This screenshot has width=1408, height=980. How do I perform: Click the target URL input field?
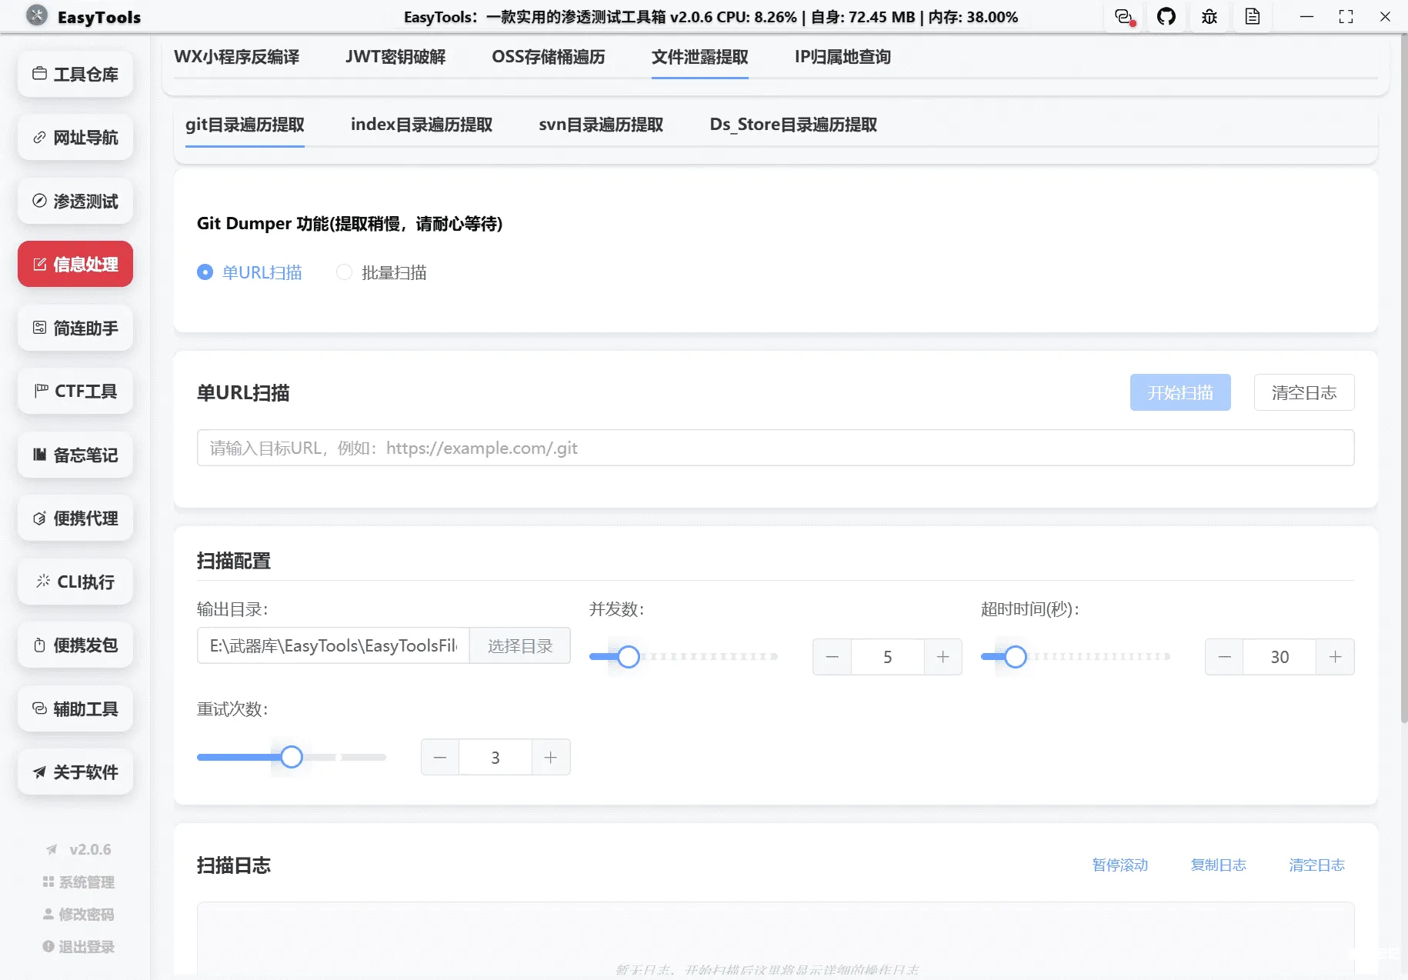(775, 447)
